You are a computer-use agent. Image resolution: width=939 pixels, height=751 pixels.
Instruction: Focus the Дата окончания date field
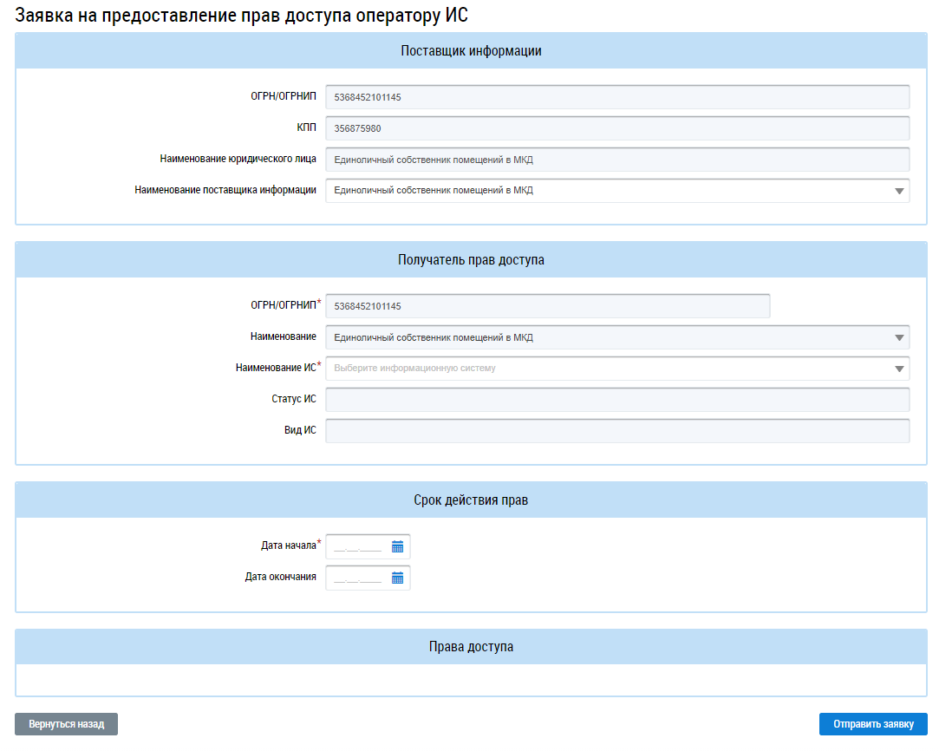(x=357, y=578)
